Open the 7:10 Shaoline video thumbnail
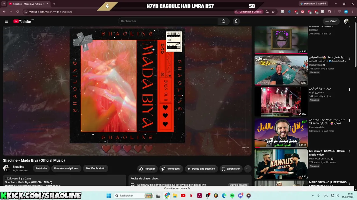The height and width of the screenshot is (200, 357). (x=281, y=40)
